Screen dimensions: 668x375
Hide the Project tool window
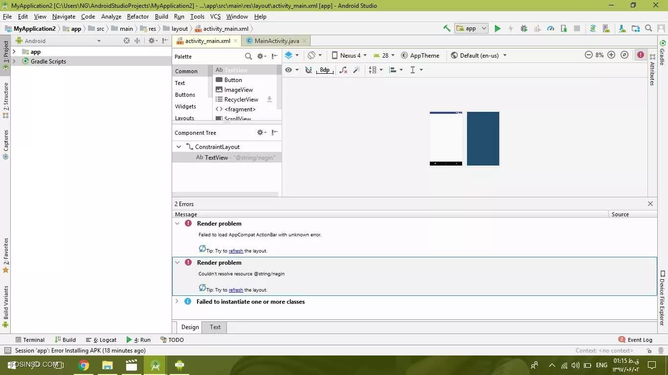165,41
